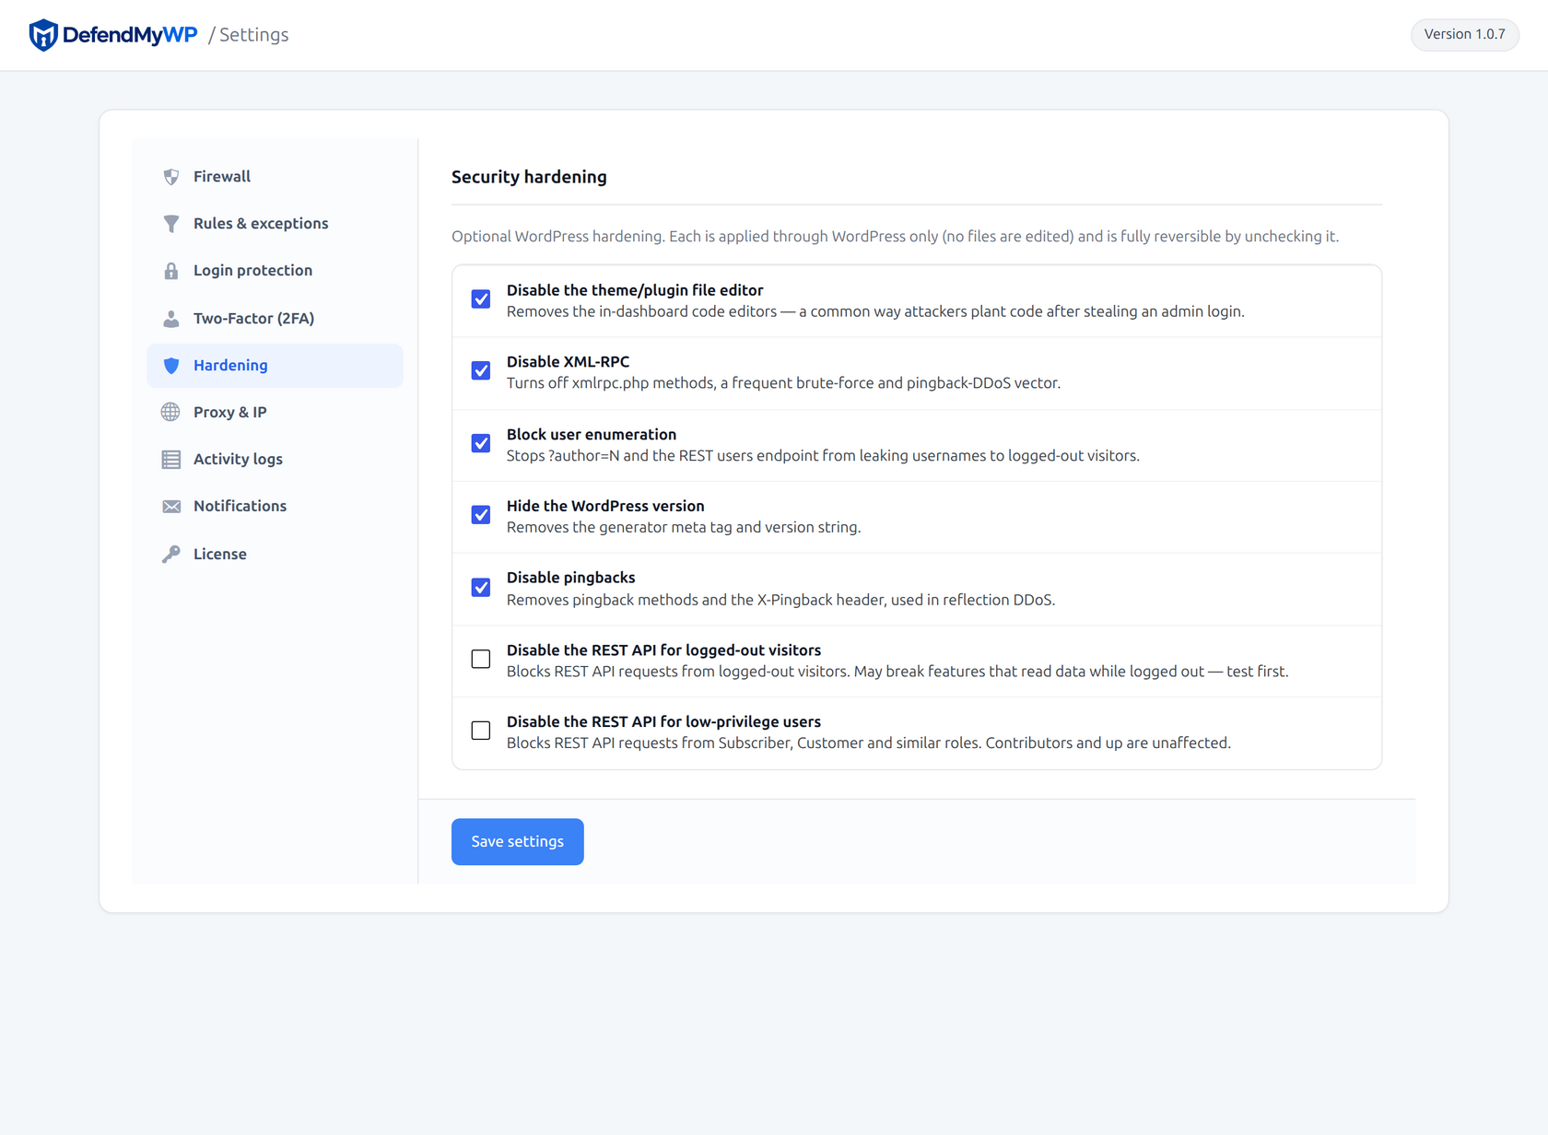Viewport: 1548px width, 1135px height.
Task: Click 'Removes the generator meta tag' description
Action: point(684,528)
